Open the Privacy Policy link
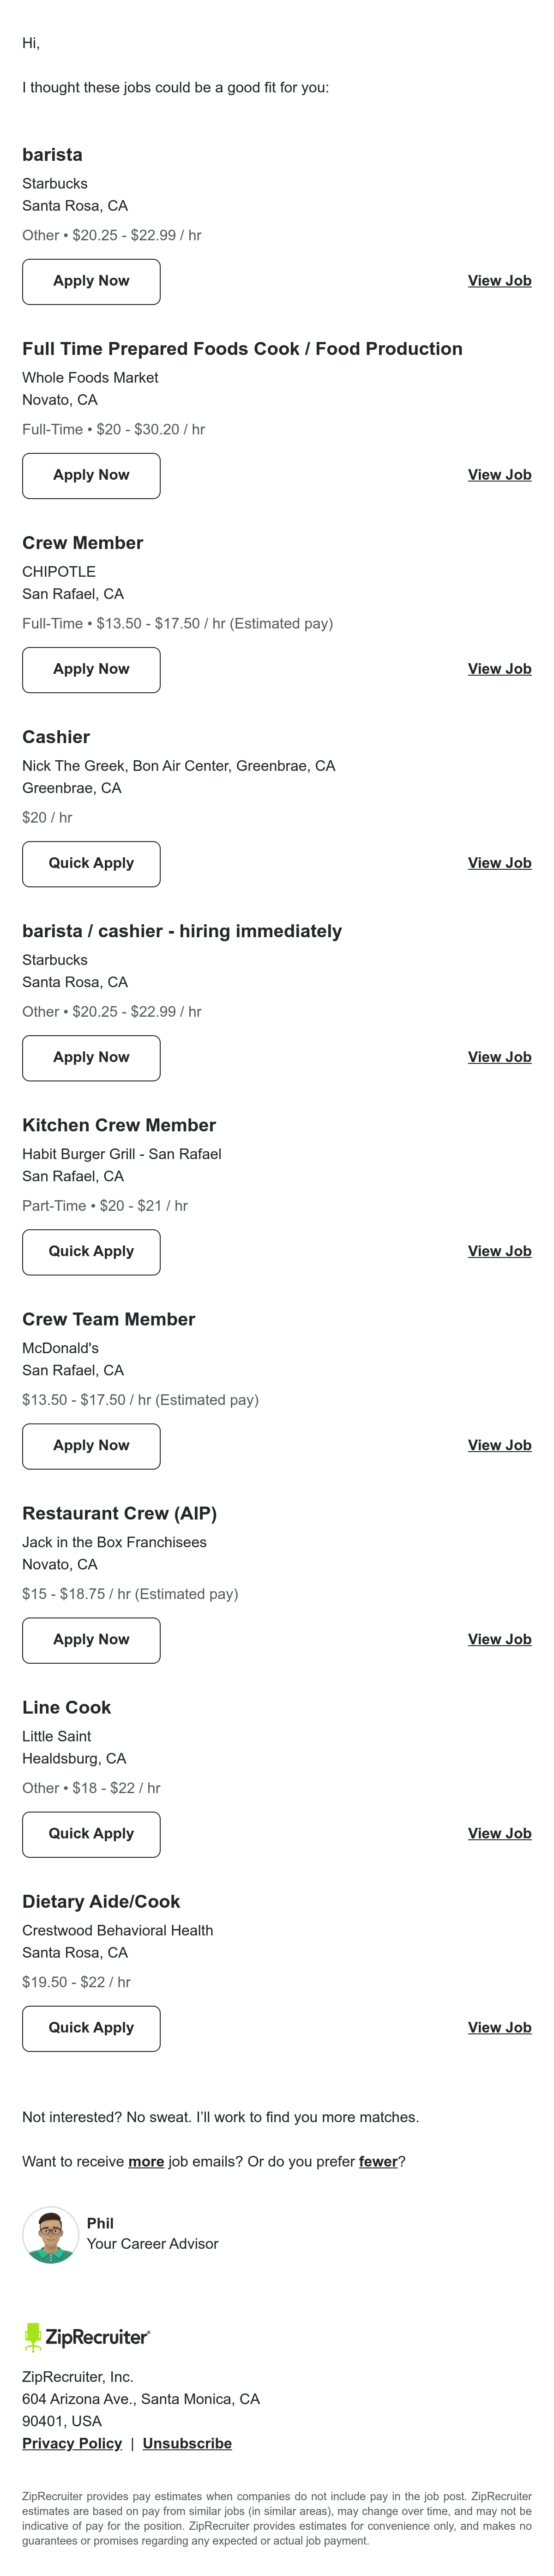Screen dimensions: 554x2576 [72, 2443]
